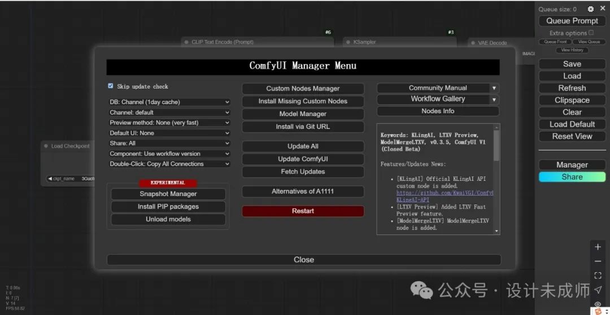Zoom in with the plus icon
610x315 pixels.
tap(598, 247)
